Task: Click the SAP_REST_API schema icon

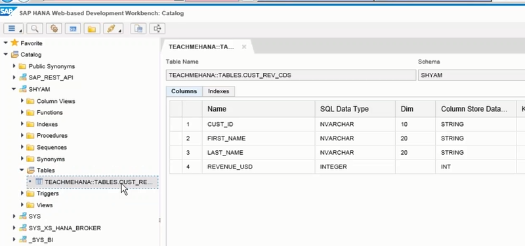Action: pos(23,77)
